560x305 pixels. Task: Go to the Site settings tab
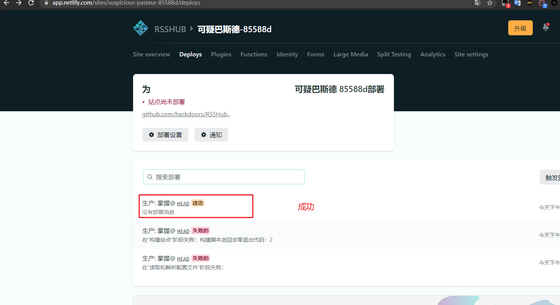click(471, 54)
